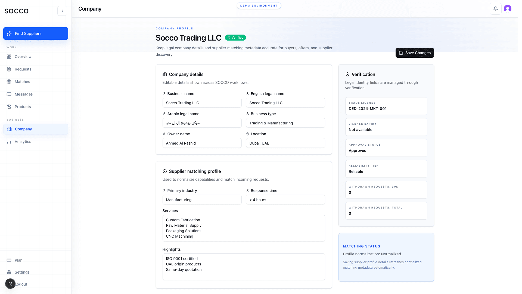The height and width of the screenshot is (294, 522).
Task: Go to the Overview page
Action: point(36,57)
